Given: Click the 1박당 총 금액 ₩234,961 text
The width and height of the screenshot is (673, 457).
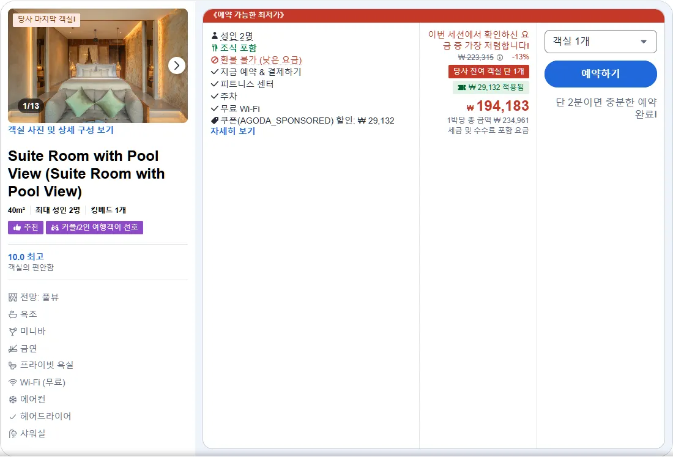Looking at the screenshot, I should (488, 121).
